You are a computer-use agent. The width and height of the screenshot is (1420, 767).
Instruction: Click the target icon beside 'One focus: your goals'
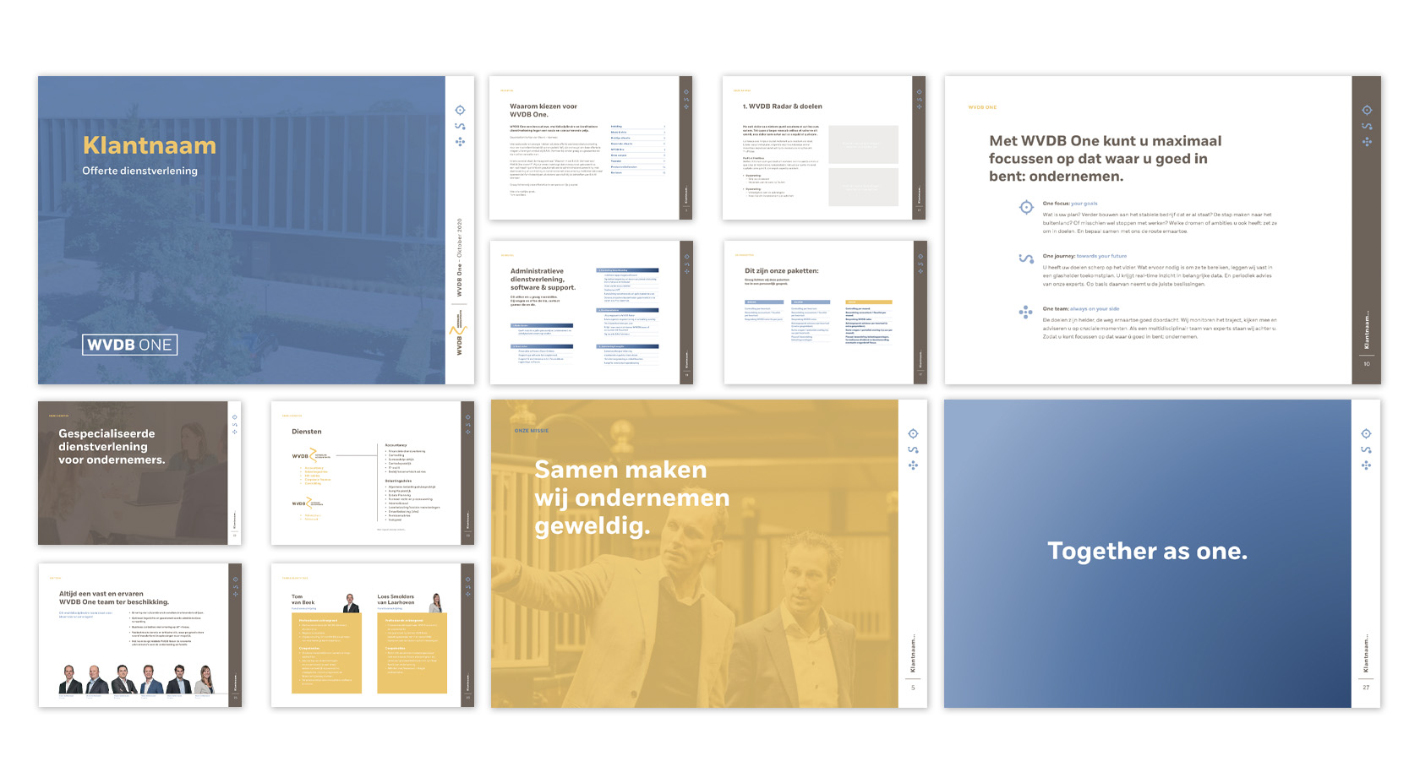point(1026,208)
